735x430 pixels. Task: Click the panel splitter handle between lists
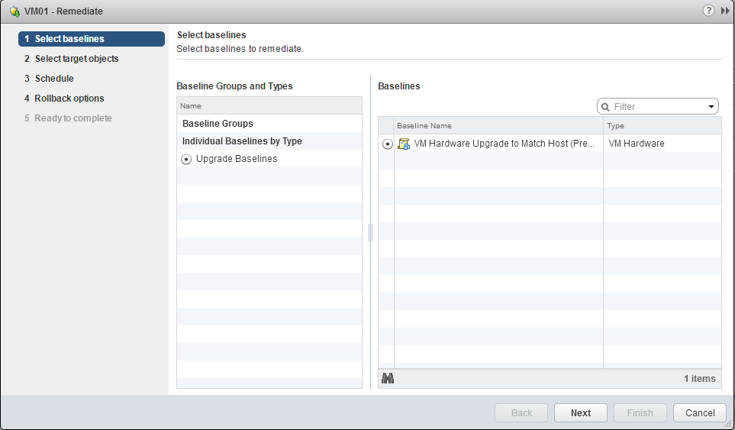click(370, 232)
